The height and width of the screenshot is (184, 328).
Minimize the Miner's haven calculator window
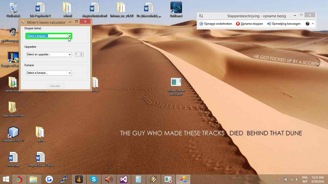tap(70, 21)
